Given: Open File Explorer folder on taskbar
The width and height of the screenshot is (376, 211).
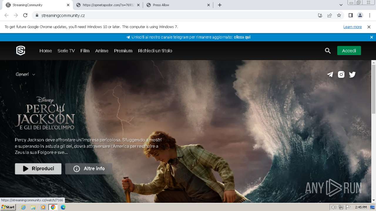Looking at the screenshot, I should click(33, 207).
